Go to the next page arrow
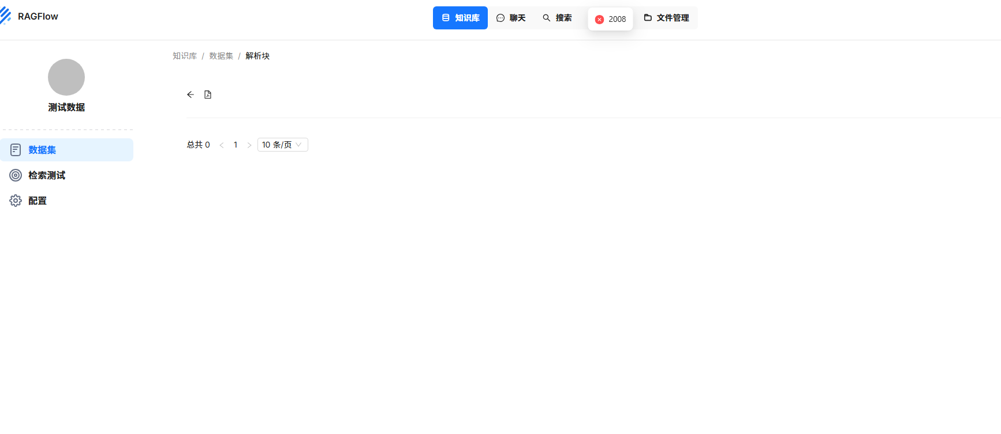Image resolution: width=1001 pixels, height=434 pixels. 249,145
